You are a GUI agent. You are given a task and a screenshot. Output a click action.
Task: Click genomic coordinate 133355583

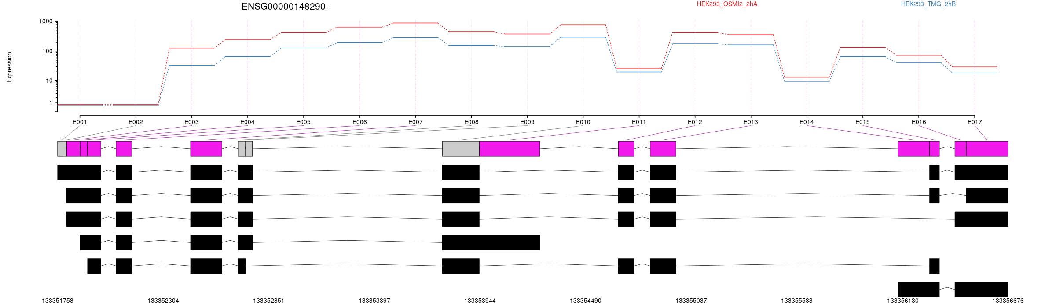(x=797, y=301)
